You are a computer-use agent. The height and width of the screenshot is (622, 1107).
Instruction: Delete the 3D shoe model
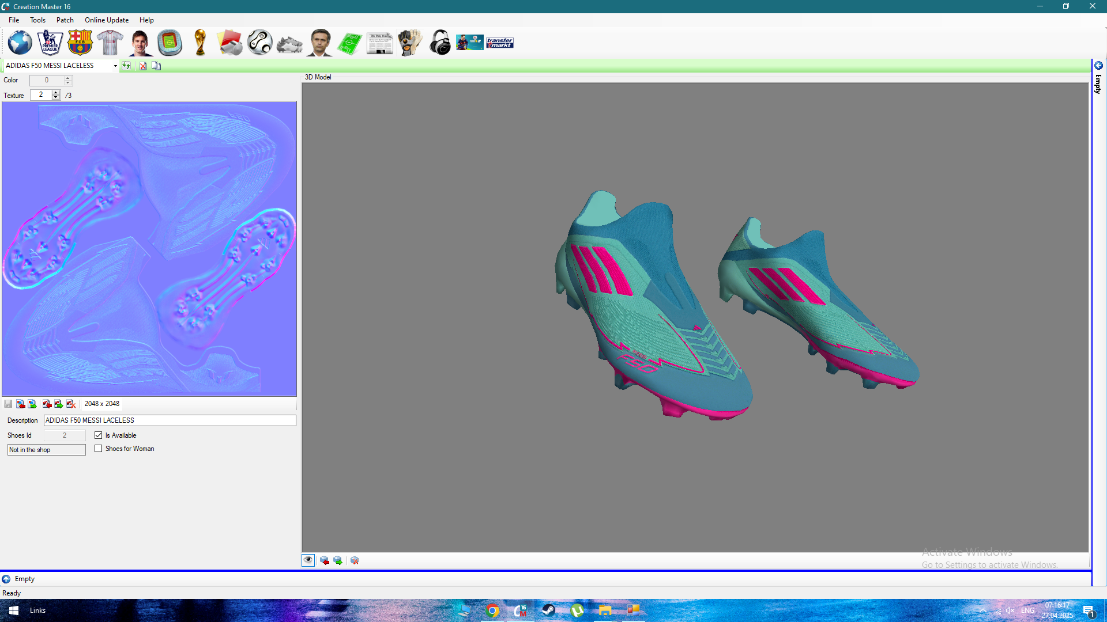[355, 560]
